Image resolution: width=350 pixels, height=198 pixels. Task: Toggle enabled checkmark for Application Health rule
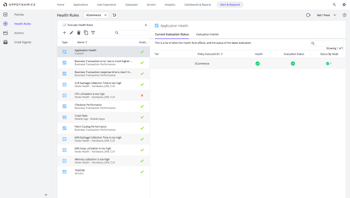pyautogui.click(x=142, y=52)
